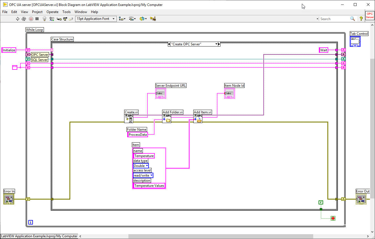This screenshot has width=375, height=239.
Task: Open the Double data type dropdown in Item cluster
Action: (147, 166)
